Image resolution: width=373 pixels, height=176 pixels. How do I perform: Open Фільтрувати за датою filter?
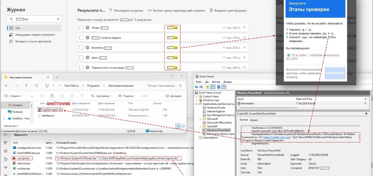126,10
